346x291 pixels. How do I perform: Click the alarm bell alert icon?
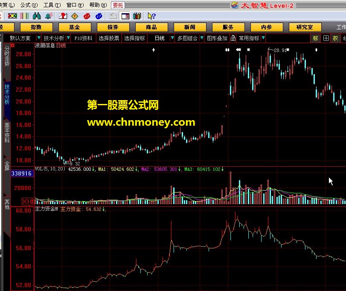[49, 16]
